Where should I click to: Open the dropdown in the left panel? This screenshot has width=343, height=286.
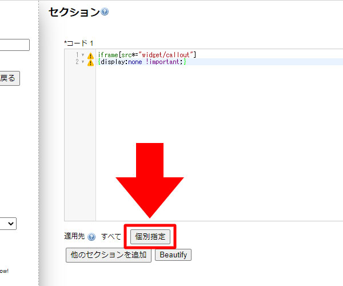pyautogui.click(x=8, y=224)
